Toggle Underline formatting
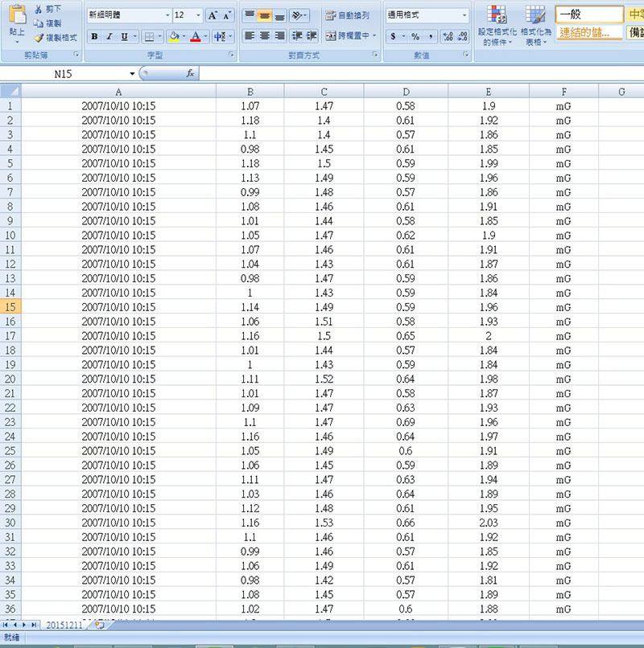The image size is (644, 648). click(124, 36)
